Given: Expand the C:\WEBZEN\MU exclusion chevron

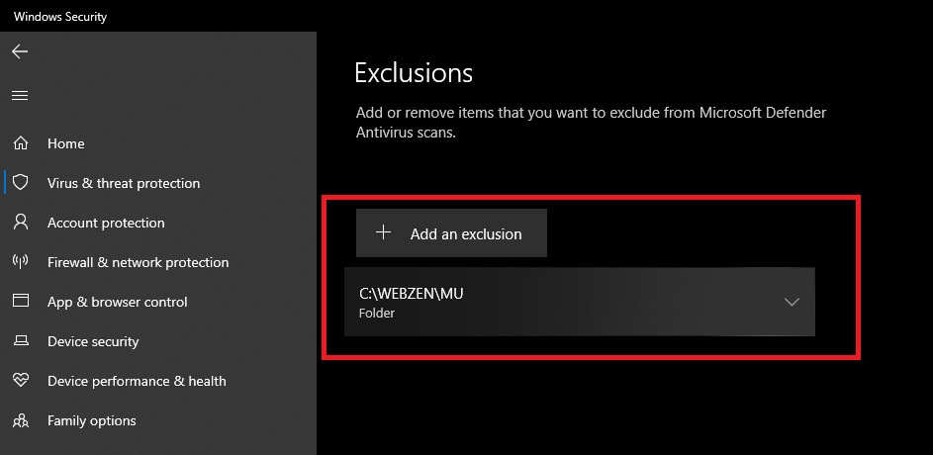Looking at the screenshot, I should (792, 302).
